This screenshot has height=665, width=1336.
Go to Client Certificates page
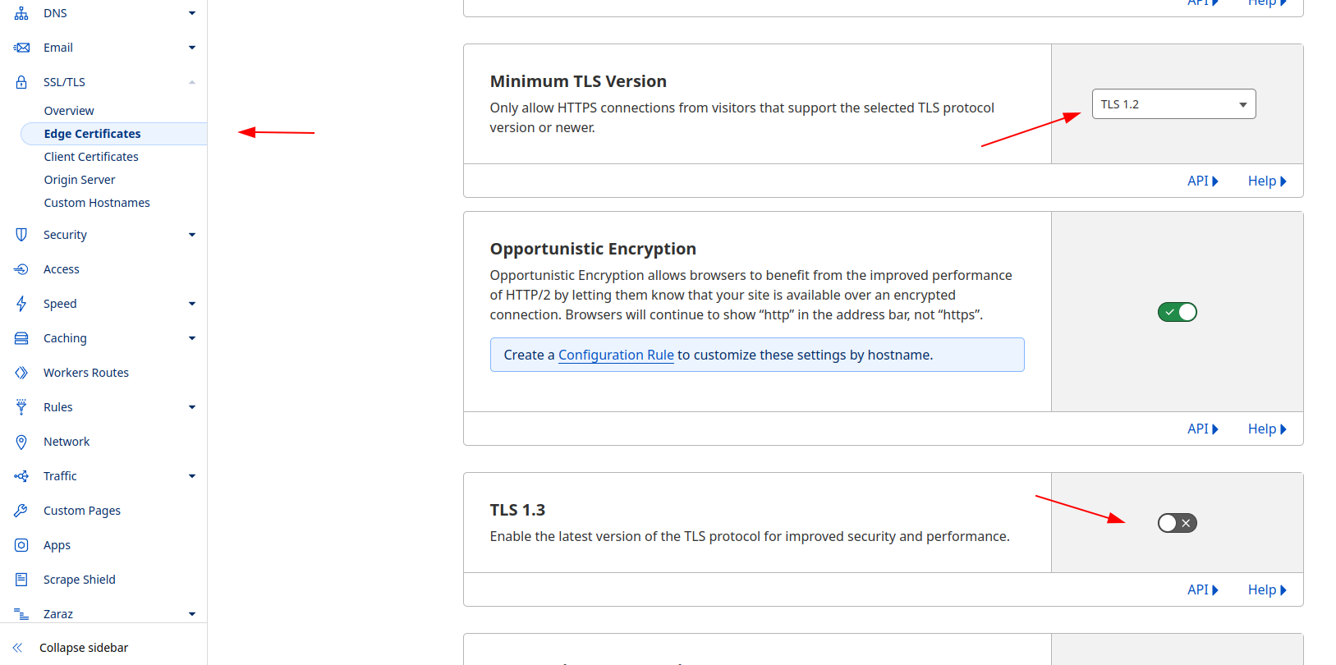[91, 157]
